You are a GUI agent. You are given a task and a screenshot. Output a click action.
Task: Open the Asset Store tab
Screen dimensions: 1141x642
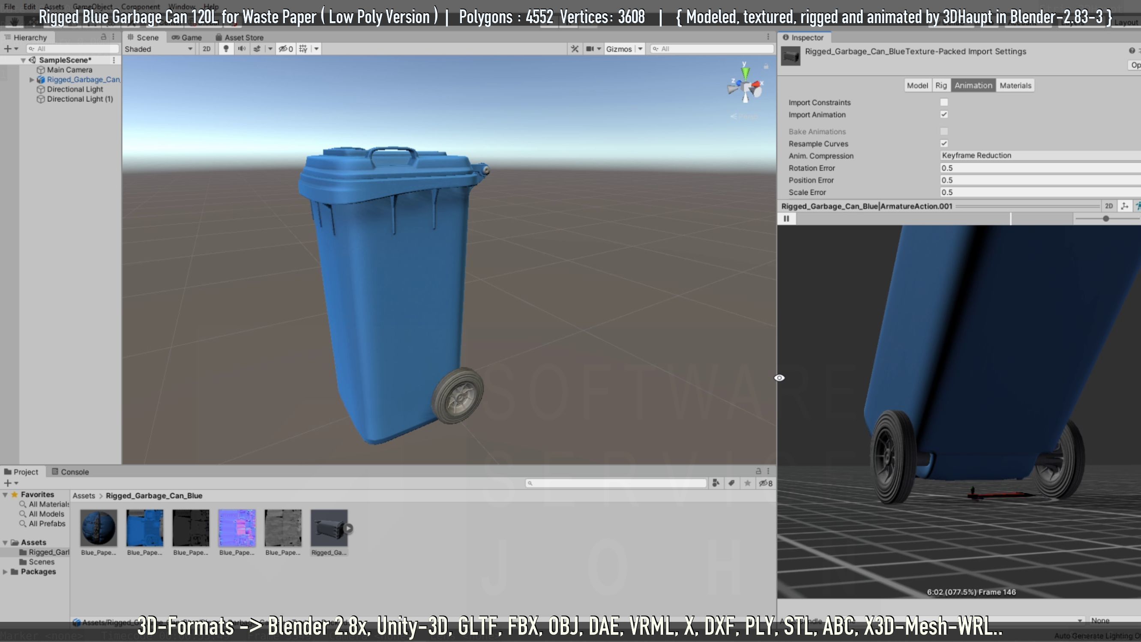tap(240, 38)
